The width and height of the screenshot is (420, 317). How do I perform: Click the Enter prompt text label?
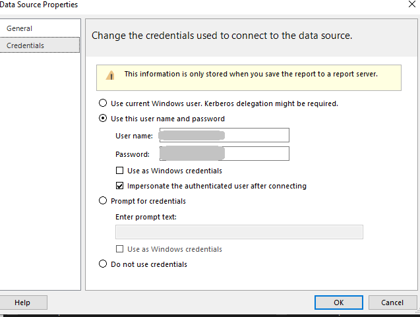146,217
